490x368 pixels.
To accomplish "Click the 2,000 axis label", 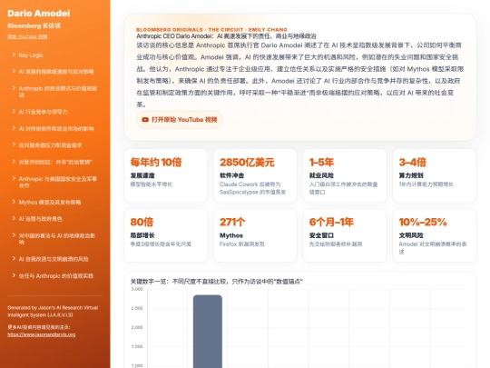I will click(x=137, y=327).
